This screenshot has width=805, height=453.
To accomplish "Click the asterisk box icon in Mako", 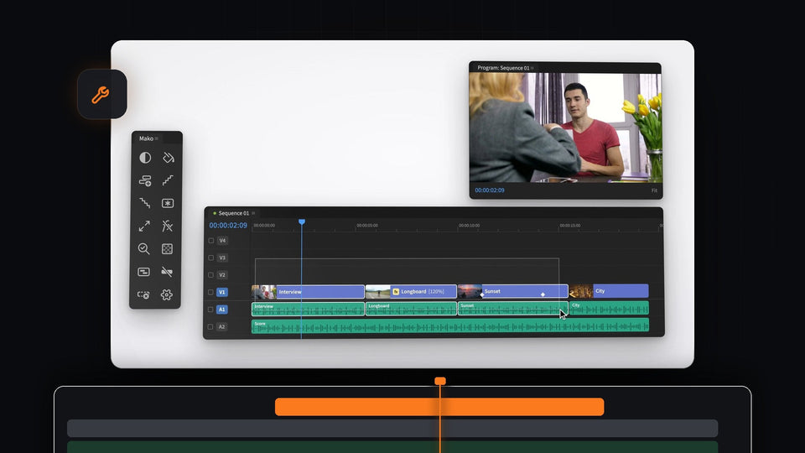I will (168, 203).
